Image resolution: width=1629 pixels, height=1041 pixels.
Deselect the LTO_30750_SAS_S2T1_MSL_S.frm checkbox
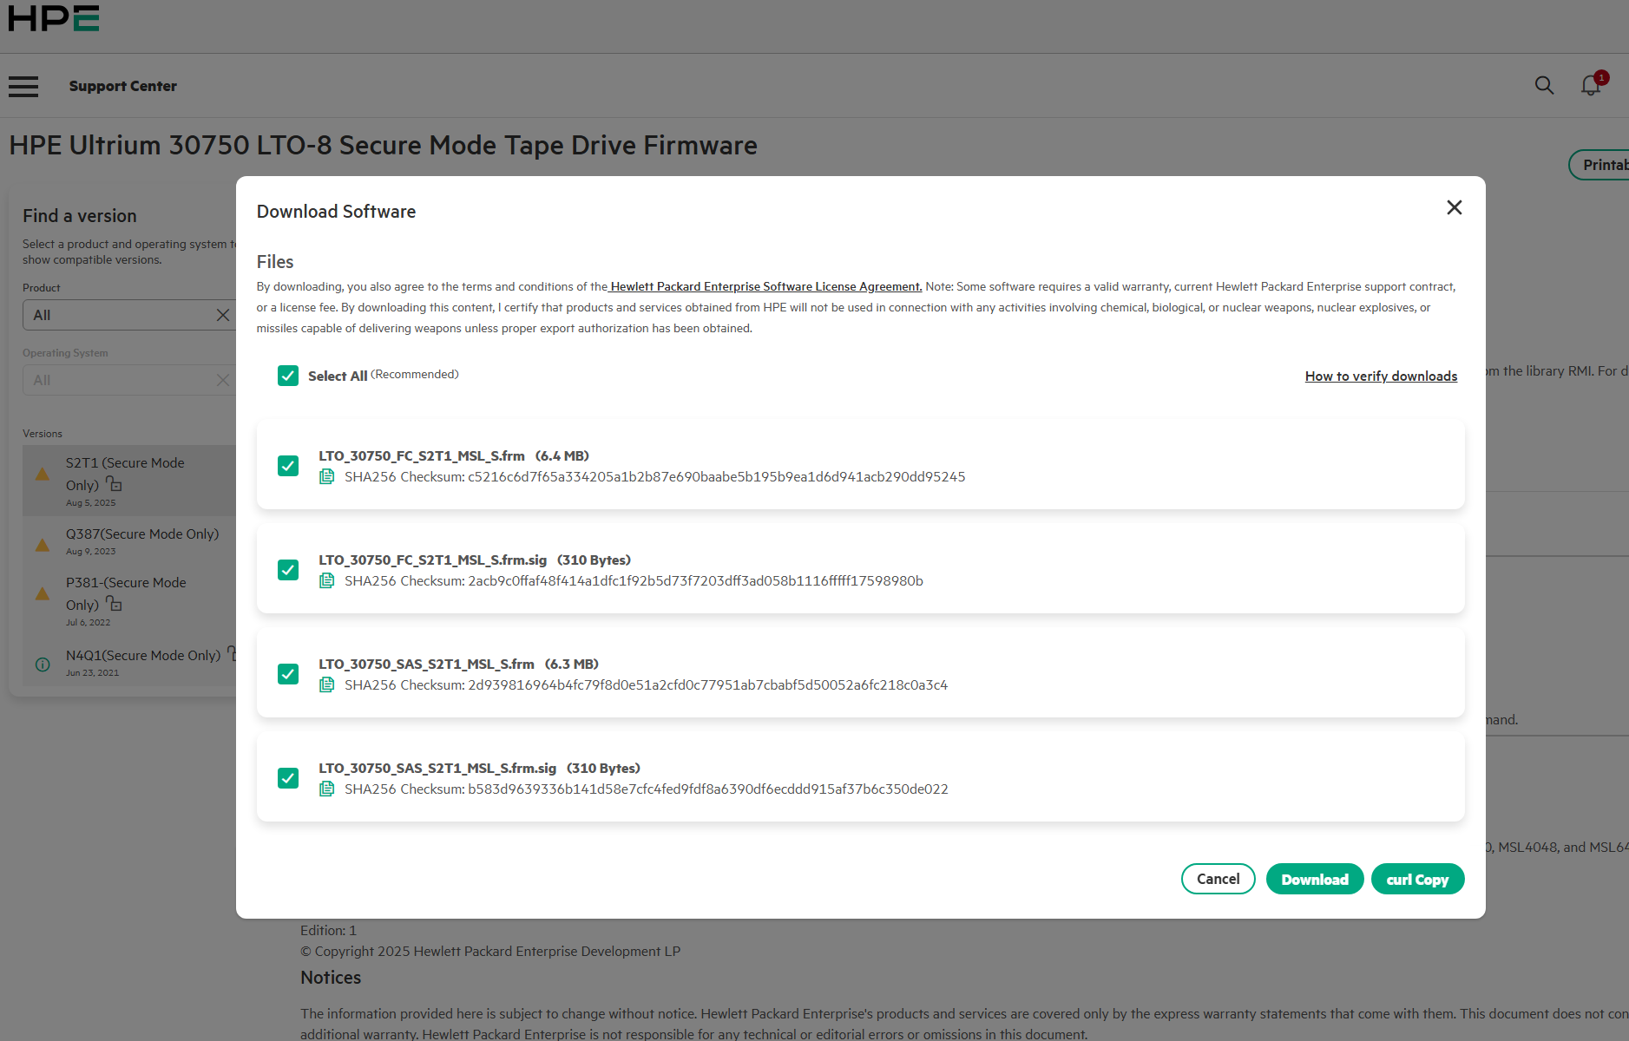coord(288,674)
